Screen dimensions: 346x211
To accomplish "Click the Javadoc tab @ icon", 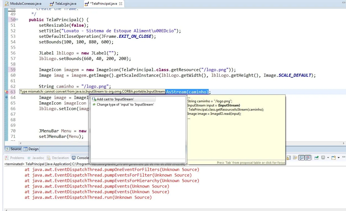I will pyautogui.click(x=29, y=158).
